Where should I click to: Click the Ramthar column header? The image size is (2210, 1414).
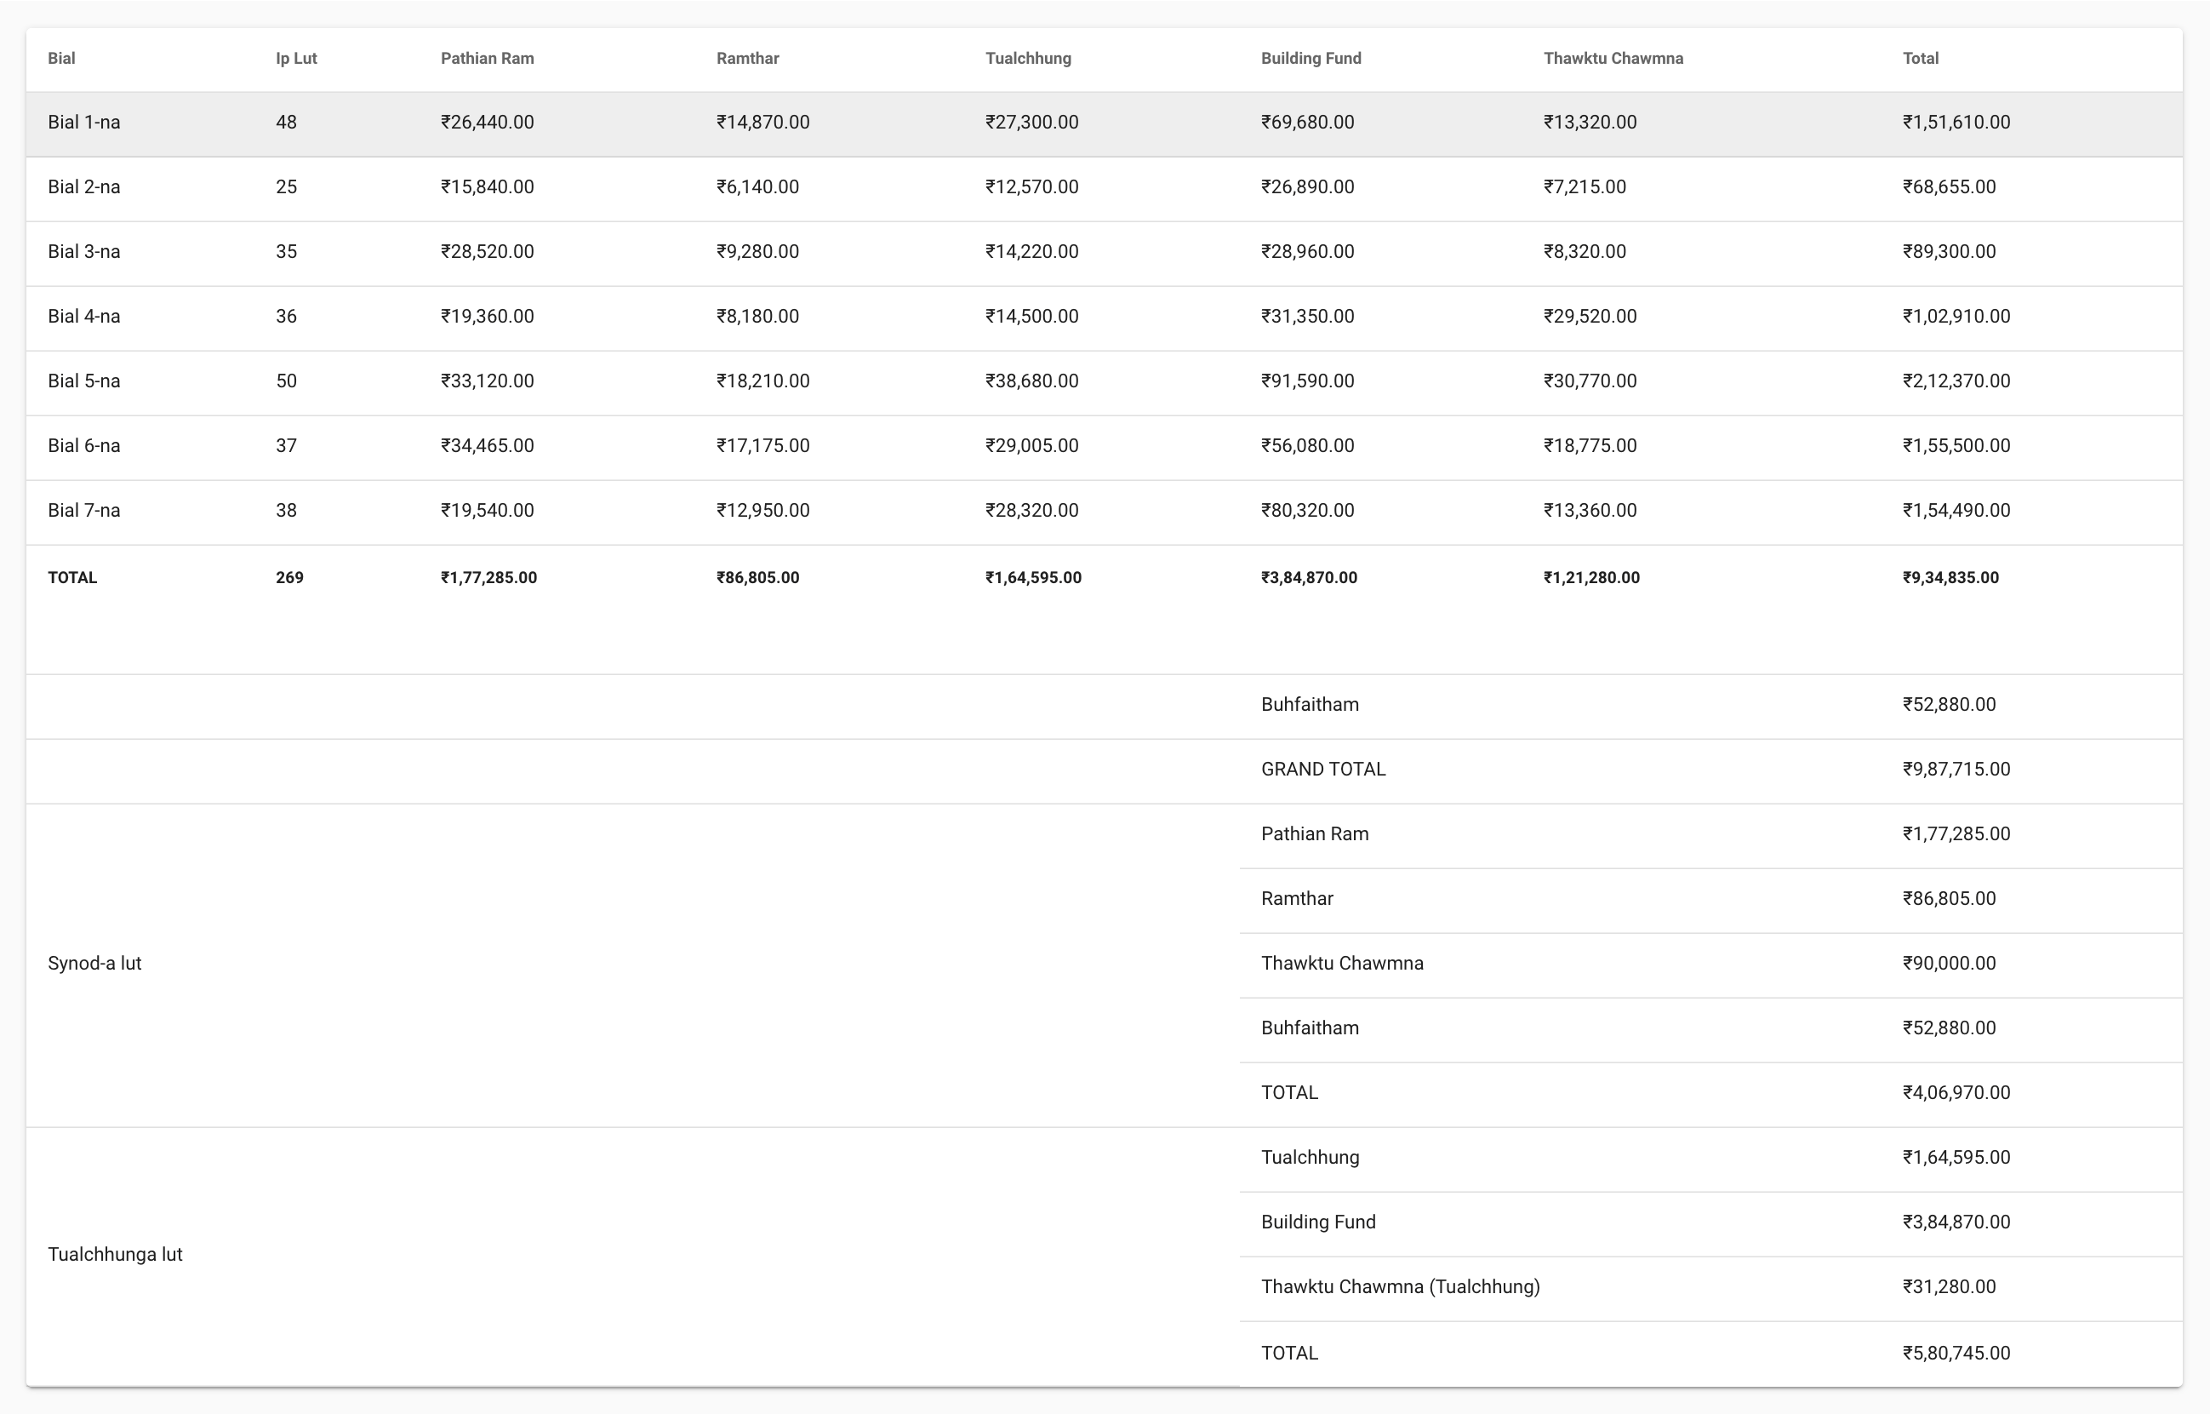point(747,59)
